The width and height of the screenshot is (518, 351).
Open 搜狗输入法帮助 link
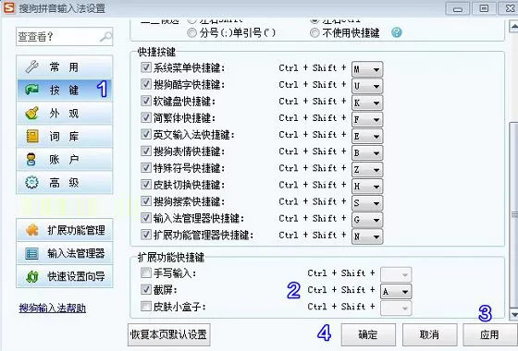[53, 309]
